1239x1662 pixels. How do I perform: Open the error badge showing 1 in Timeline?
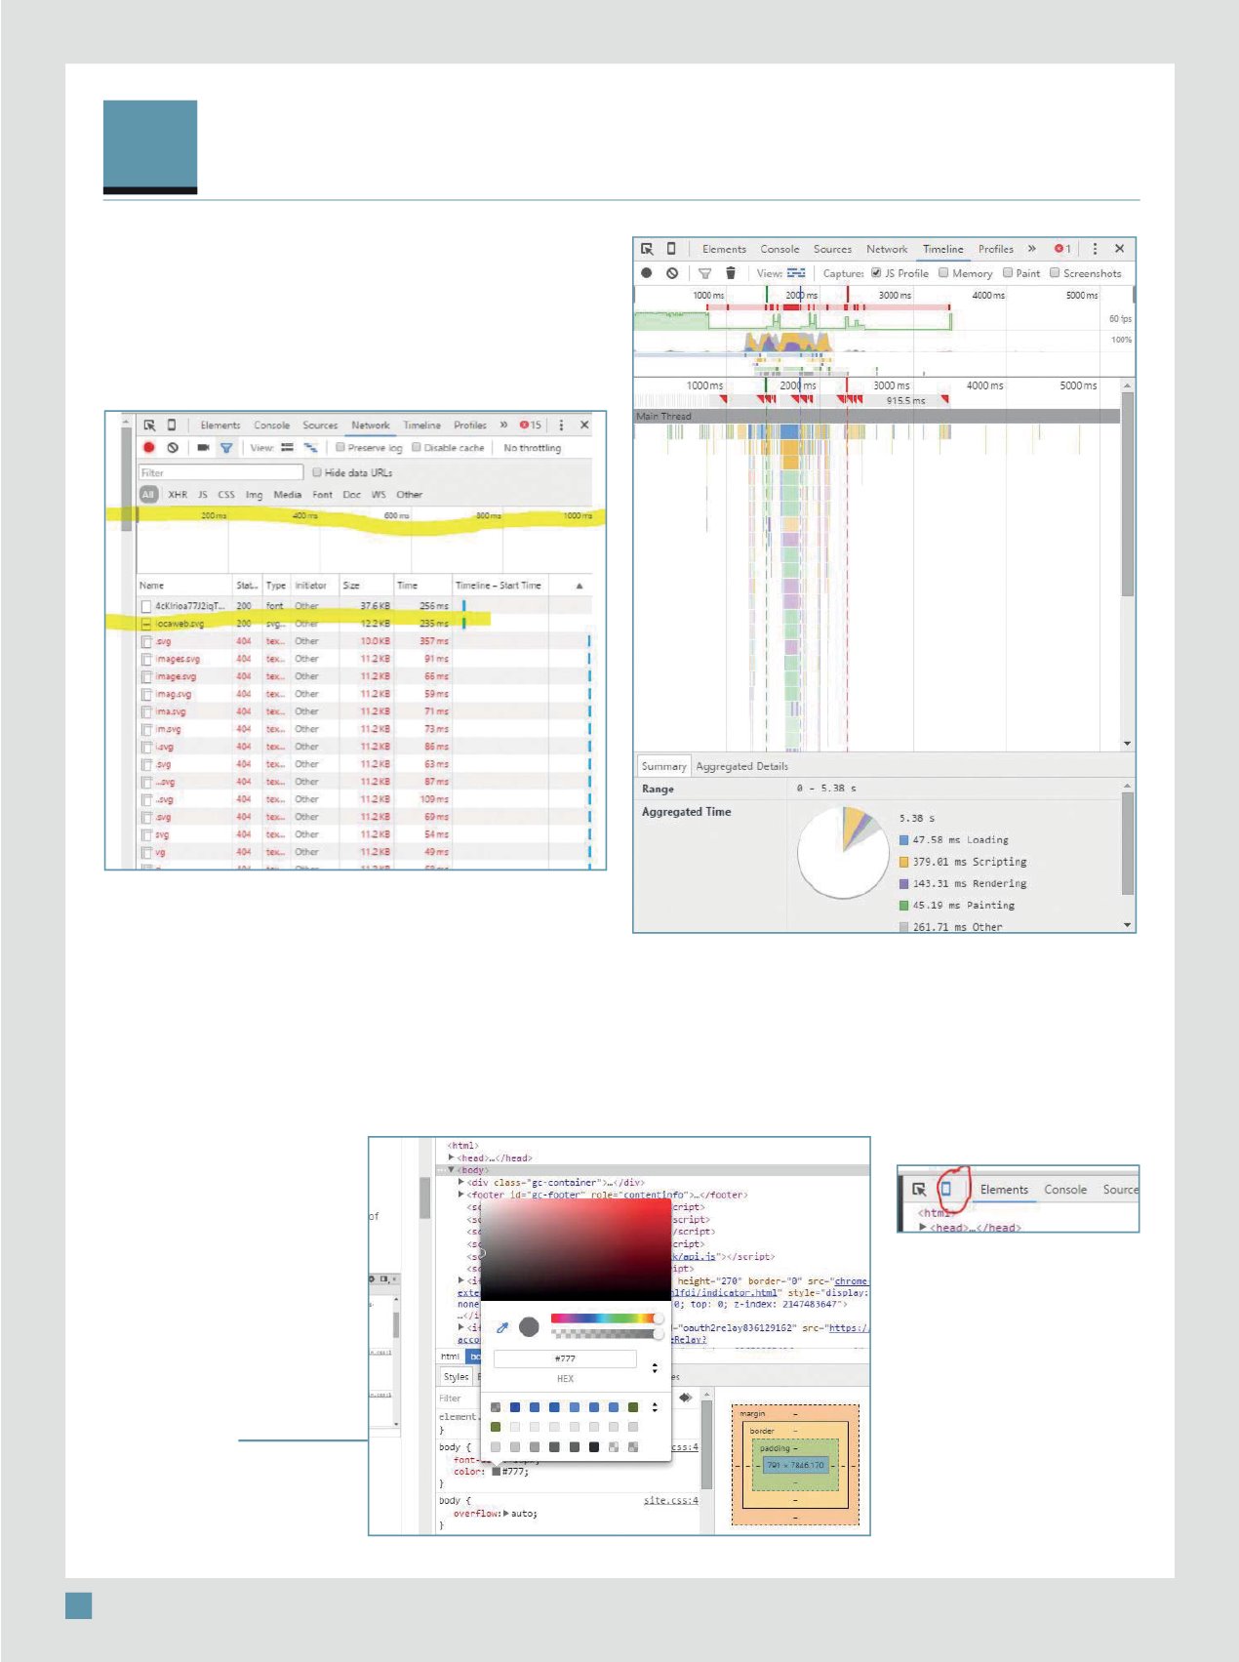(1062, 249)
